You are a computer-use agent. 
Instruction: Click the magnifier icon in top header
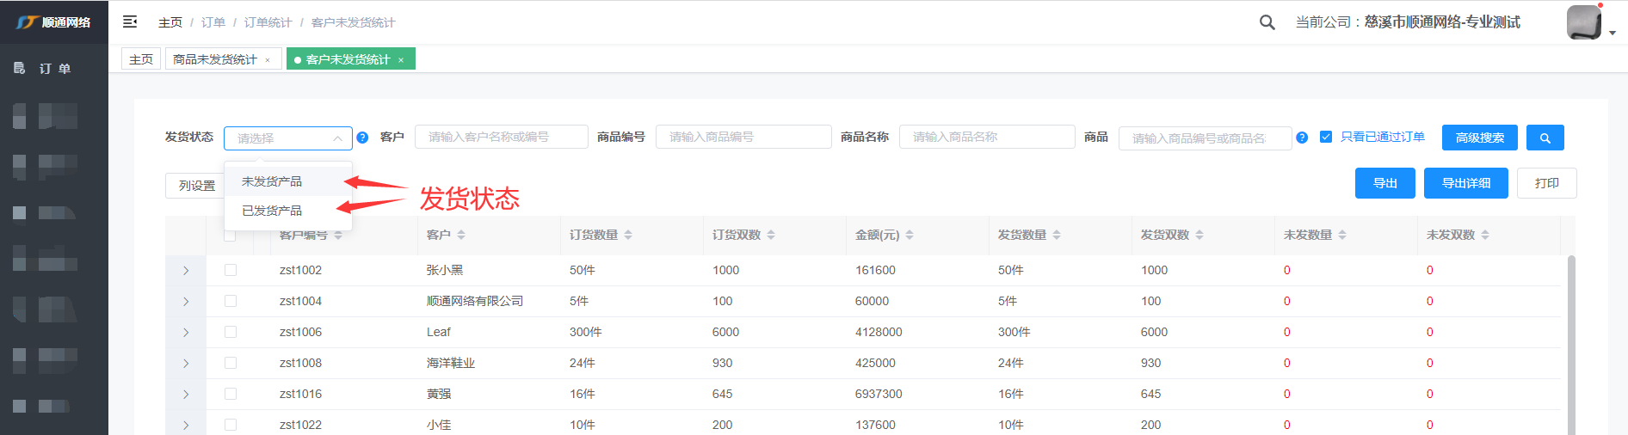[1267, 22]
